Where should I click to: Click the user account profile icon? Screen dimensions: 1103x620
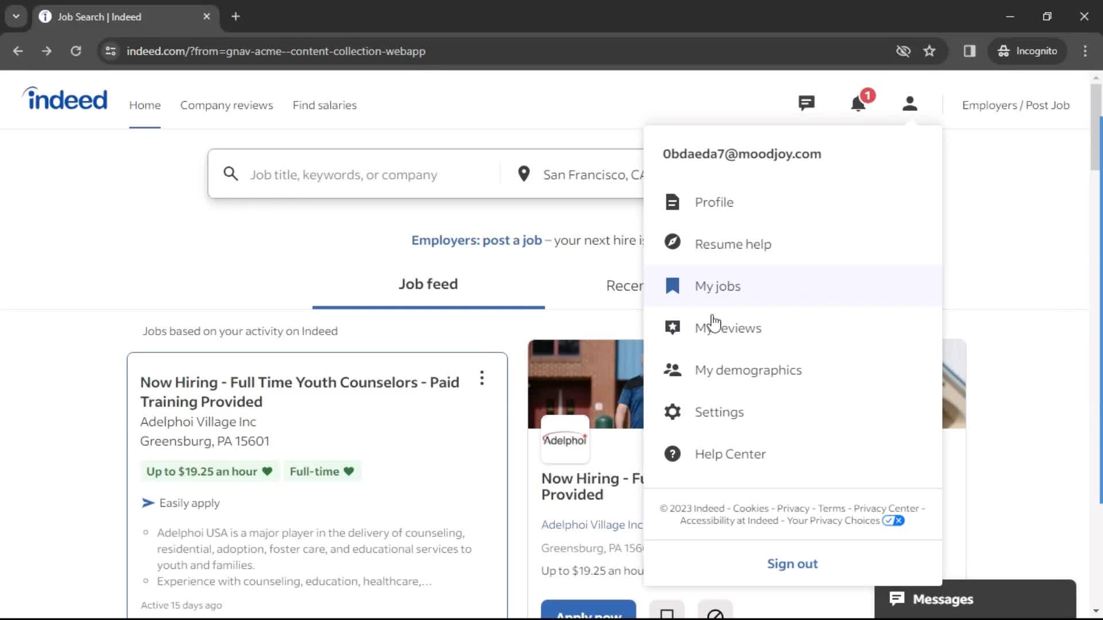click(909, 104)
